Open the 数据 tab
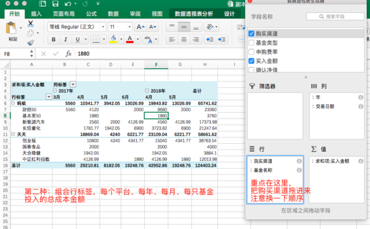 (x=113, y=14)
